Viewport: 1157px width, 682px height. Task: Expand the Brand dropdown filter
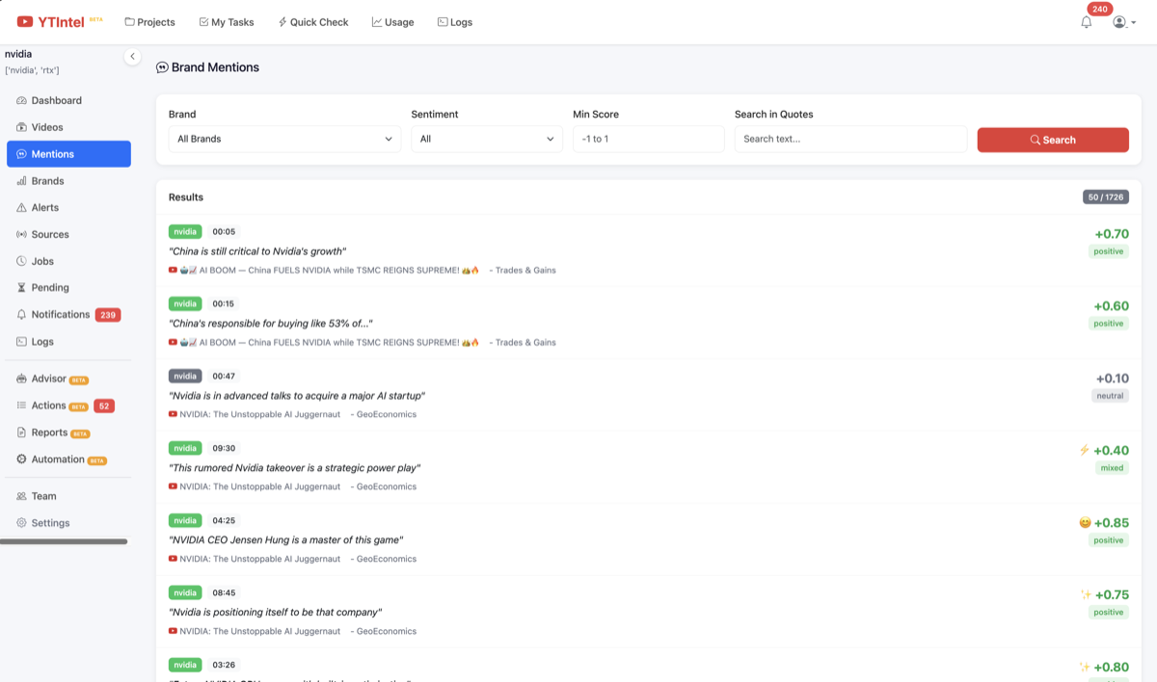click(284, 139)
